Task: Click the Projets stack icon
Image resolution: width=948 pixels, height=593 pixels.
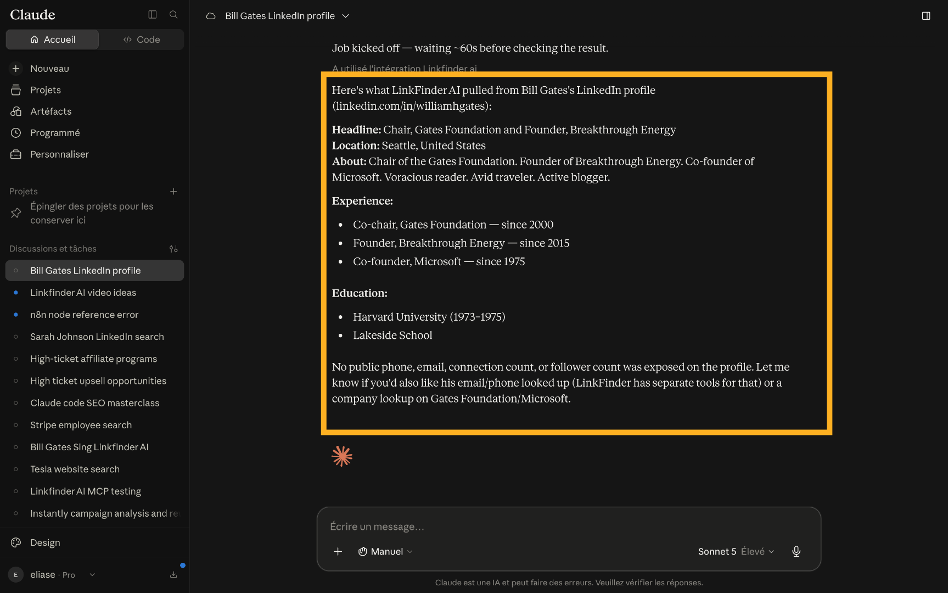Action: [x=16, y=90]
